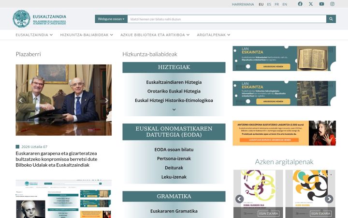Open the X (Twitter) icon
Screen dimensions: 348x218
pyautogui.click(x=311, y=4)
